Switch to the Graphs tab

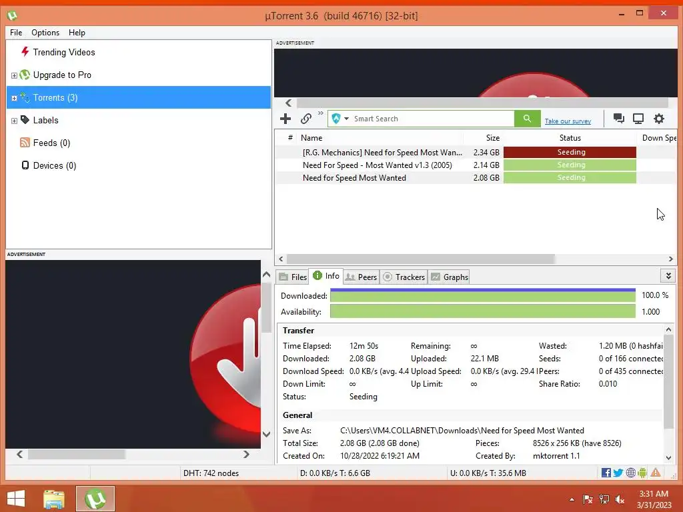449,277
